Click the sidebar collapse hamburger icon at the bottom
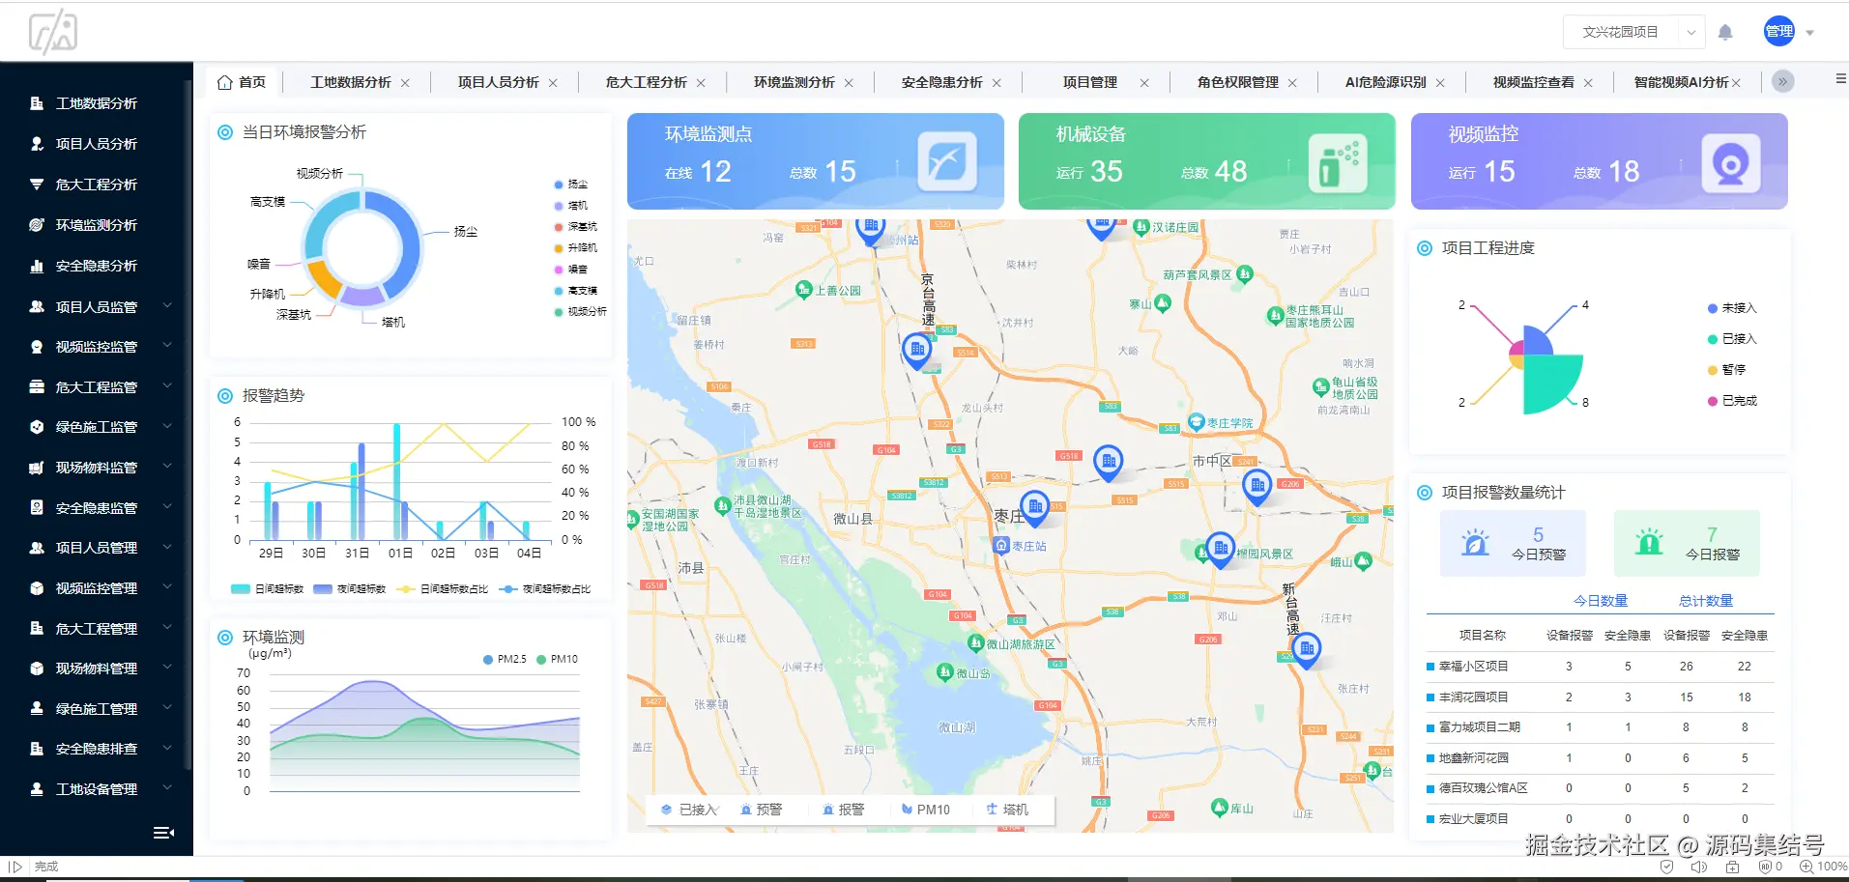 (163, 832)
